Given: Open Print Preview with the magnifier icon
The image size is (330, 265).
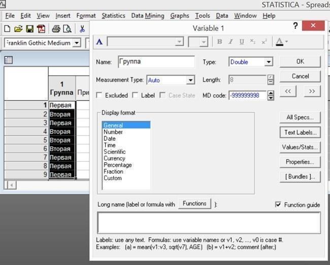Looking at the screenshot, I should coord(67,29).
